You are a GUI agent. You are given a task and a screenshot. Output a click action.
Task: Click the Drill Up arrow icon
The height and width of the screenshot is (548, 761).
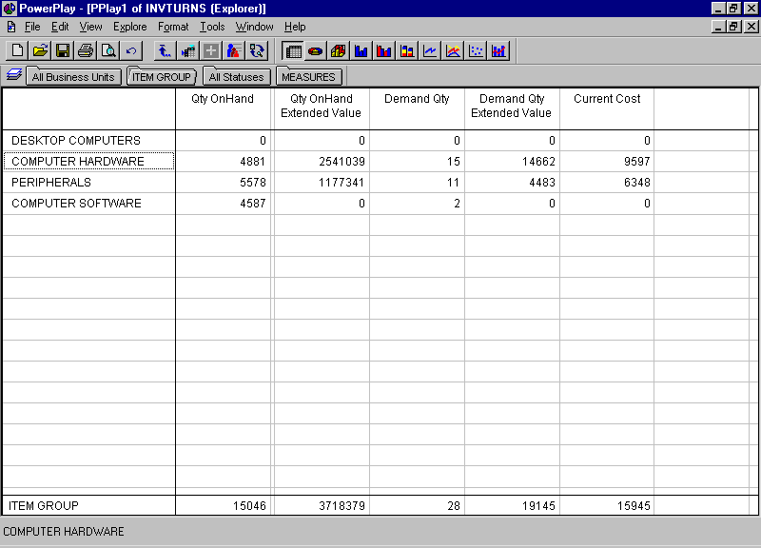click(x=165, y=50)
